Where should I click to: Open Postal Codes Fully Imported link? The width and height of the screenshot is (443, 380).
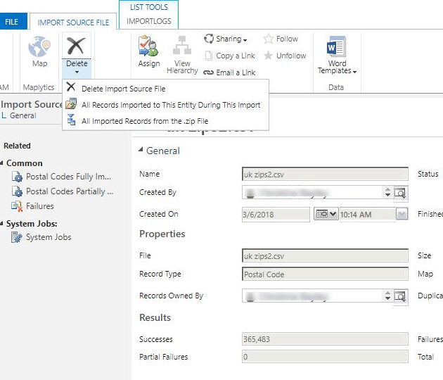click(68, 177)
